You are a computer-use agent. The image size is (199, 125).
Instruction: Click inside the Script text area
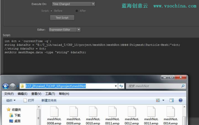(101, 56)
